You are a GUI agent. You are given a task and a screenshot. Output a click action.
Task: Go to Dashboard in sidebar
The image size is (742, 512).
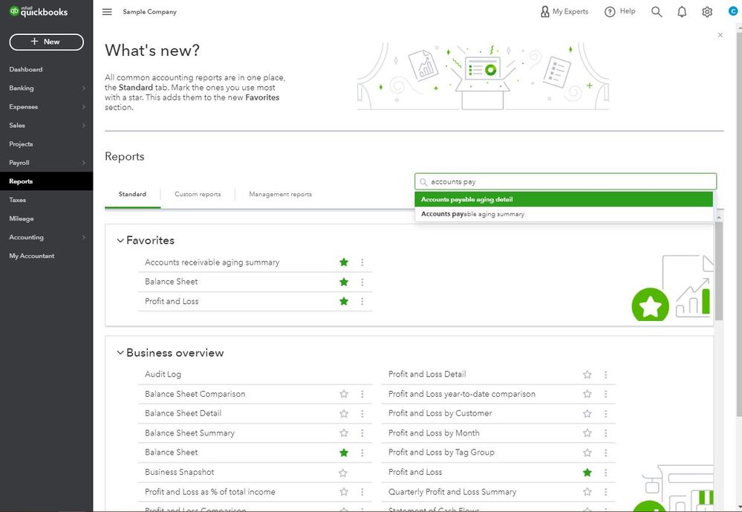tap(25, 69)
